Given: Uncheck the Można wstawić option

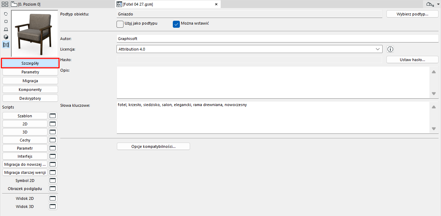Looking at the screenshot, I should (x=176, y=24).
